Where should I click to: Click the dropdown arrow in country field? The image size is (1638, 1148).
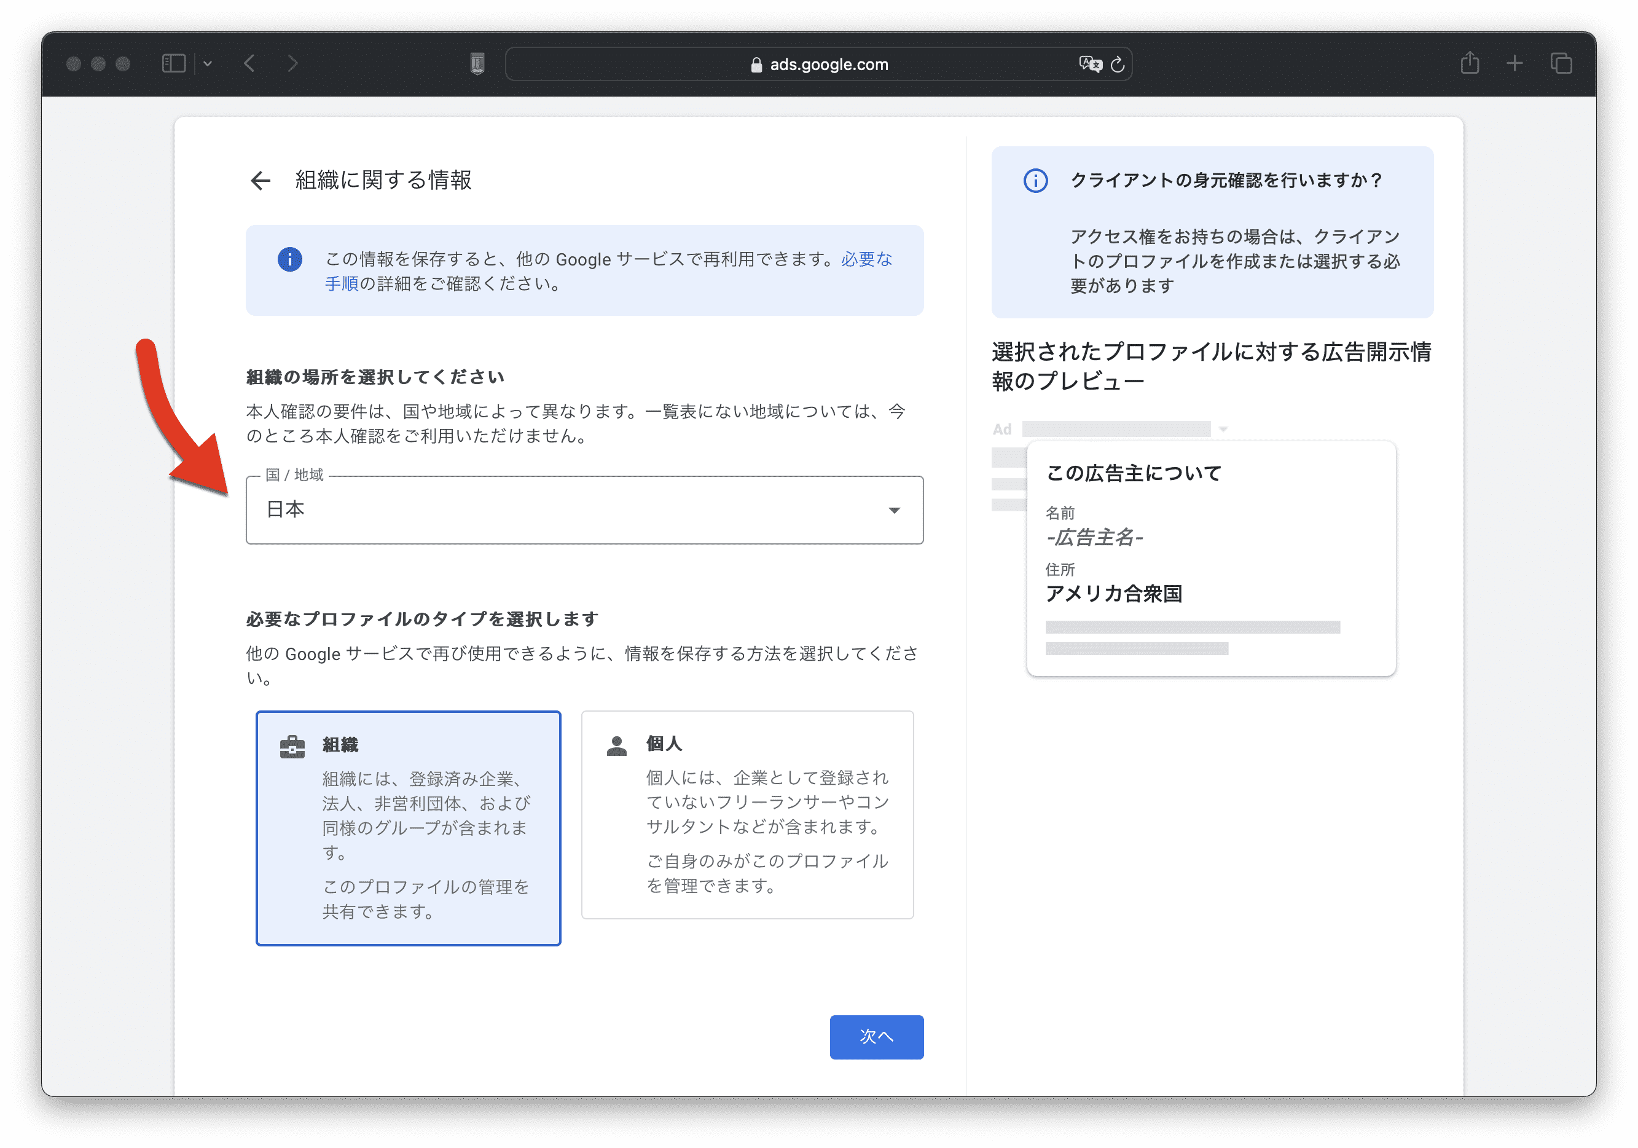pyautogui.click(x=894, y=510)
